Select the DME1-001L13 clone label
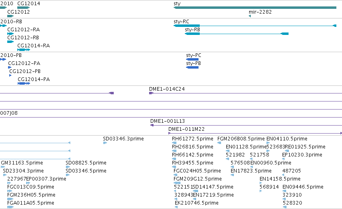 click(168, 121)
